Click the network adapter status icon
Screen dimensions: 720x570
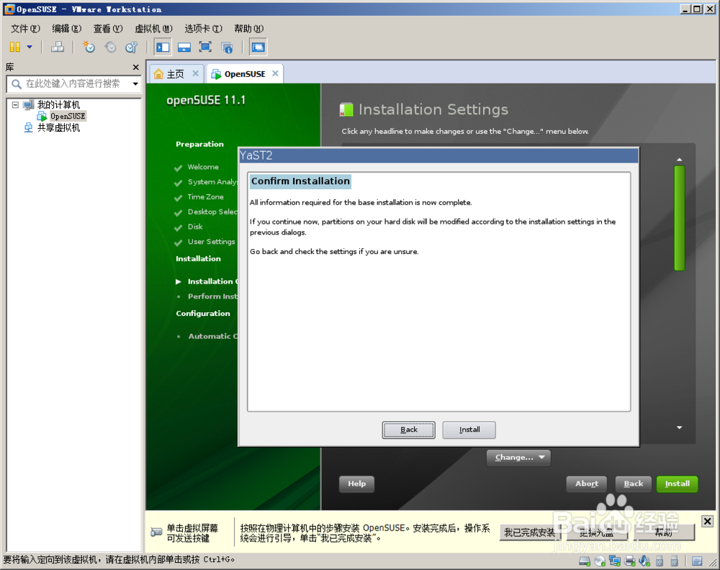tap(615, 561)
